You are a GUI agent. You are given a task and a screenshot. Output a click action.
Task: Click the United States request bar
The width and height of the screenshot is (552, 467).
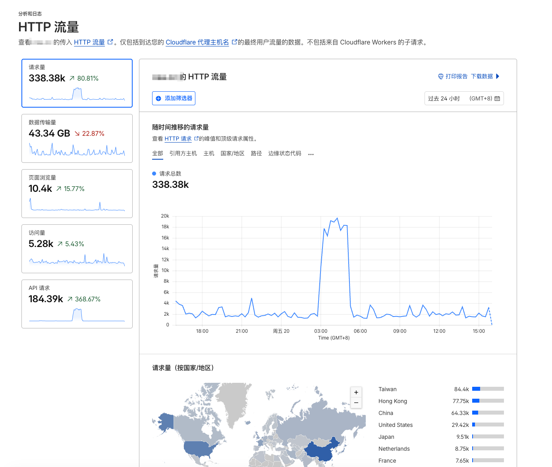[x=488, y=425]
